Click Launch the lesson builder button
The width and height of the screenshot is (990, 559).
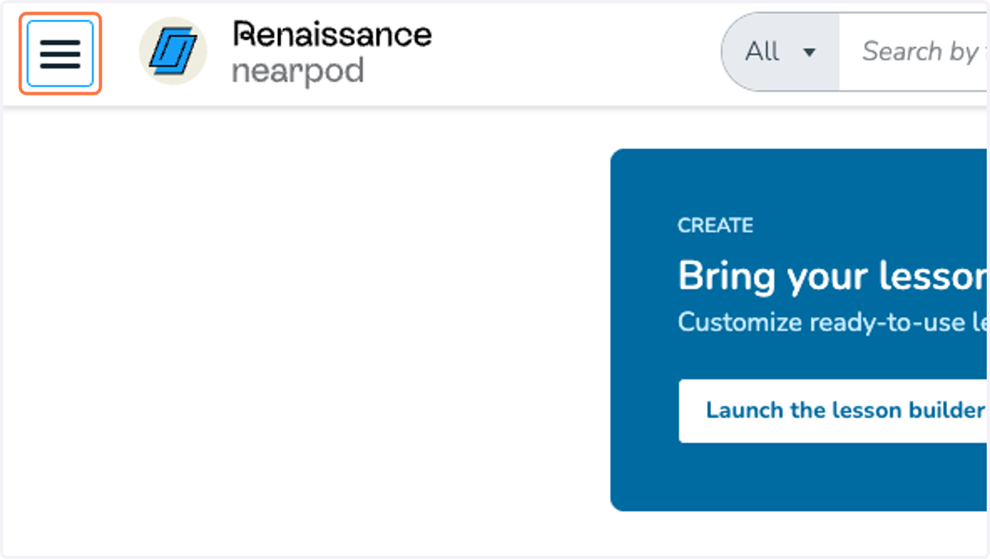(834, 411)
